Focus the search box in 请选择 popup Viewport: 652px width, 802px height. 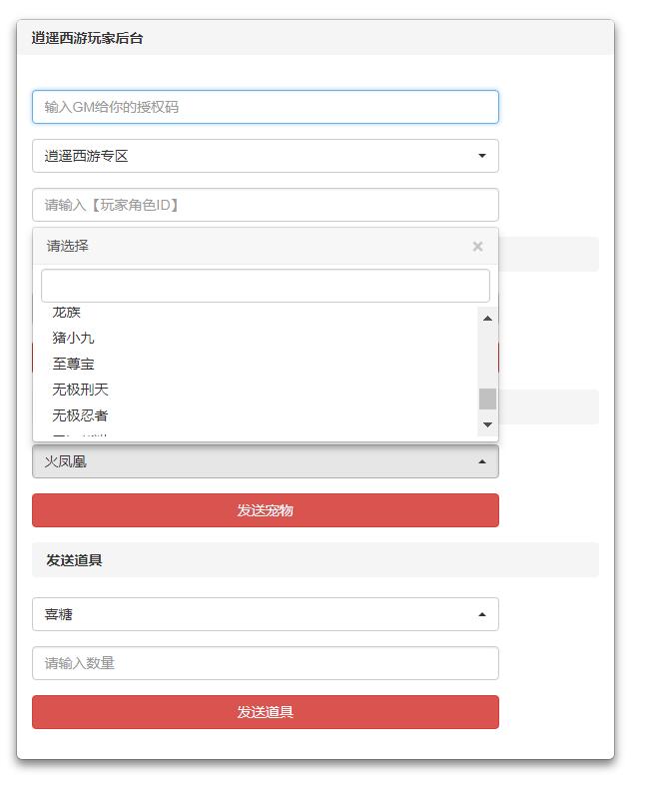(265, 286)
